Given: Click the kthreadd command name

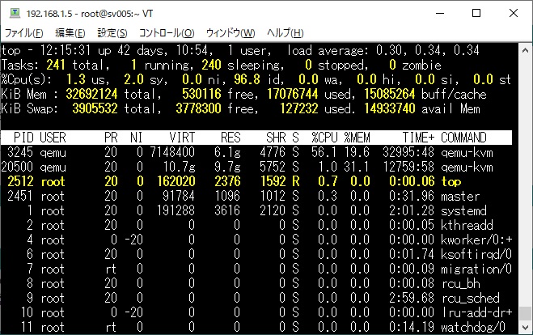Looking at the screenshot, I should (467, 225).
